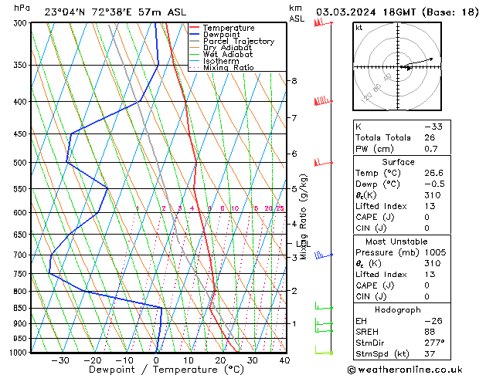The height and width of the screenshot is (375, 486).
Task: Click the Dewpoint / Temperature axis title
Action: pos(166,370)
